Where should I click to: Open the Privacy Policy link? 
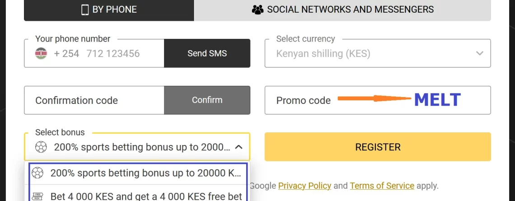coord(304,186)
